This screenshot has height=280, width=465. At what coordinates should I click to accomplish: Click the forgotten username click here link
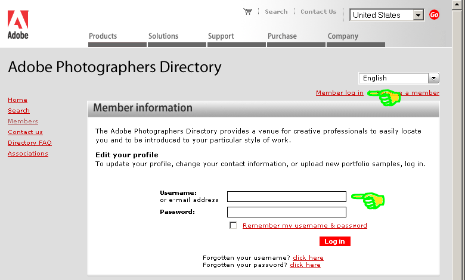pos(308,258)
